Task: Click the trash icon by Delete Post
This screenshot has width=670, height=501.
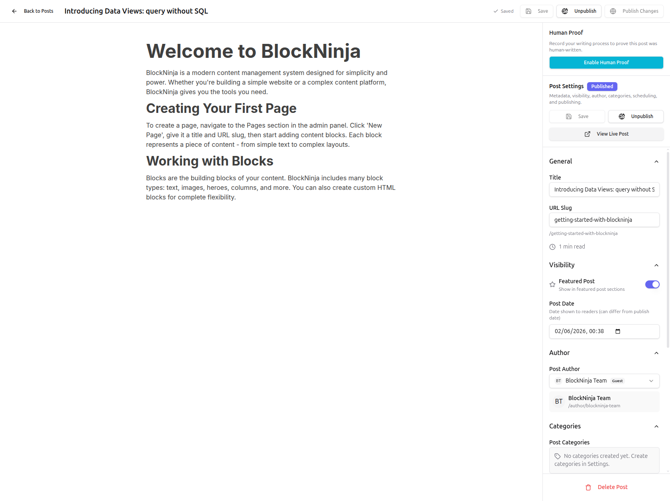Action: pyautogui.click(x=588, y=487)
